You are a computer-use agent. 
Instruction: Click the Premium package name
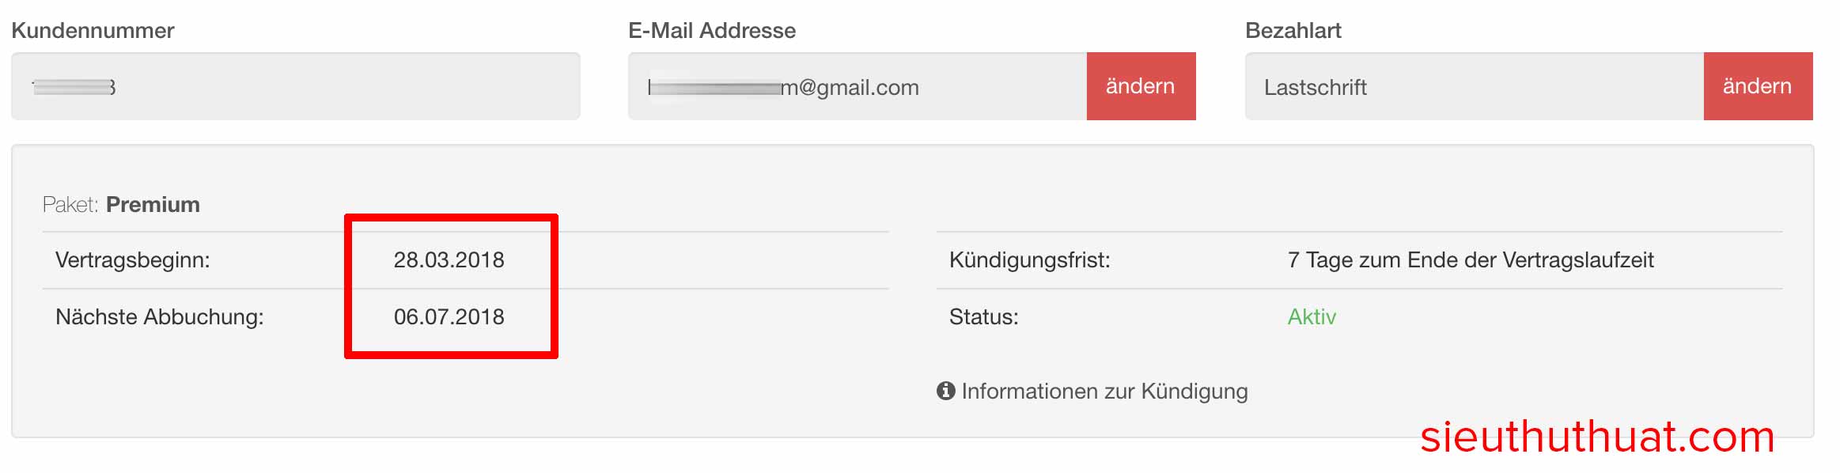click(x=153, y=204)
